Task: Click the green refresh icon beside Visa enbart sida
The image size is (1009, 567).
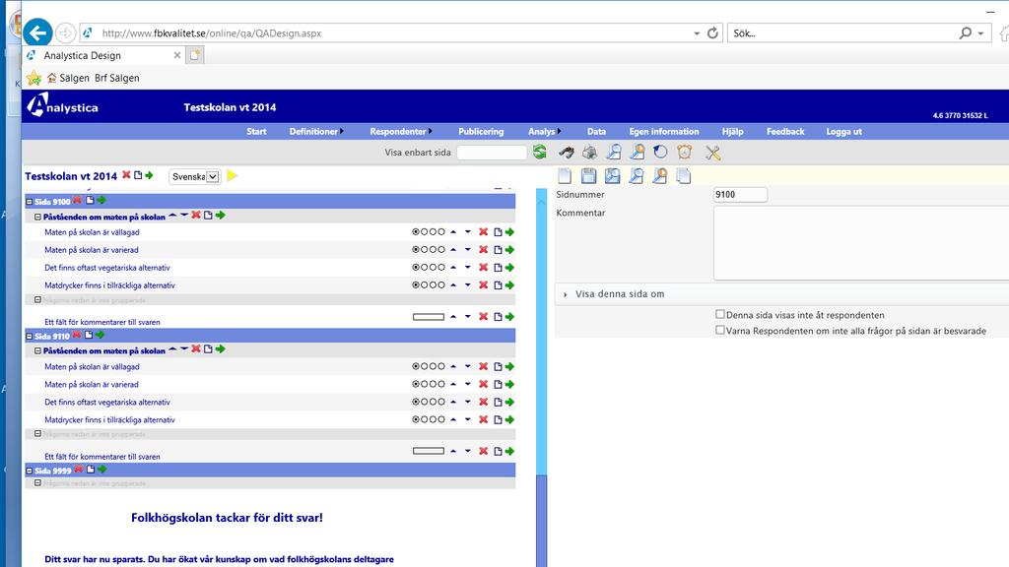Action: [x=539, y=153]
